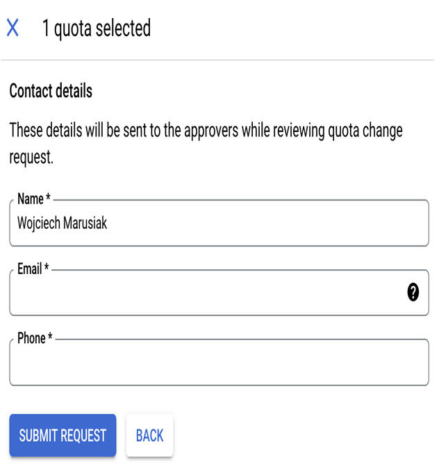Submit the quota change request
The height and width of the screenshot is (464, 439).
(x=63, y=435)
